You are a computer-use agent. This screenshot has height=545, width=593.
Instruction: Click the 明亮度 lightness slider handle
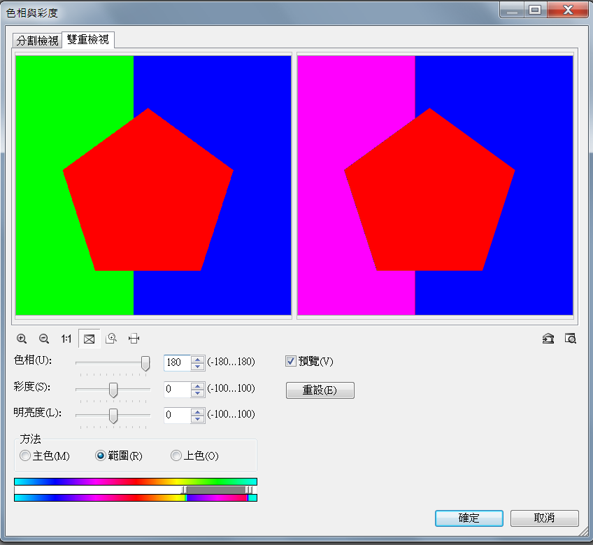pyautogui.click(x=113, y=416)
